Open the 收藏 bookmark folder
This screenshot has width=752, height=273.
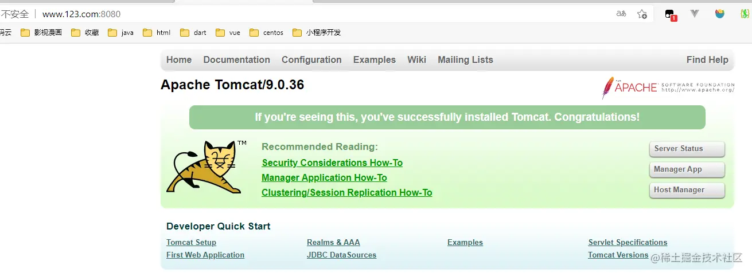[85, 33]
